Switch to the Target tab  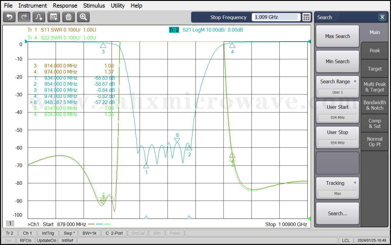pos(375,69)
